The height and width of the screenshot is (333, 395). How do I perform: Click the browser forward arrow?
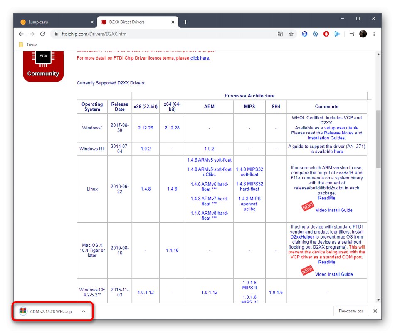tap(32, 34)
